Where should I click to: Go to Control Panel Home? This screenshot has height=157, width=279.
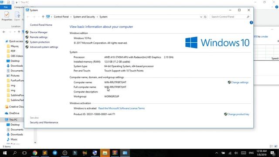point(41,25)
